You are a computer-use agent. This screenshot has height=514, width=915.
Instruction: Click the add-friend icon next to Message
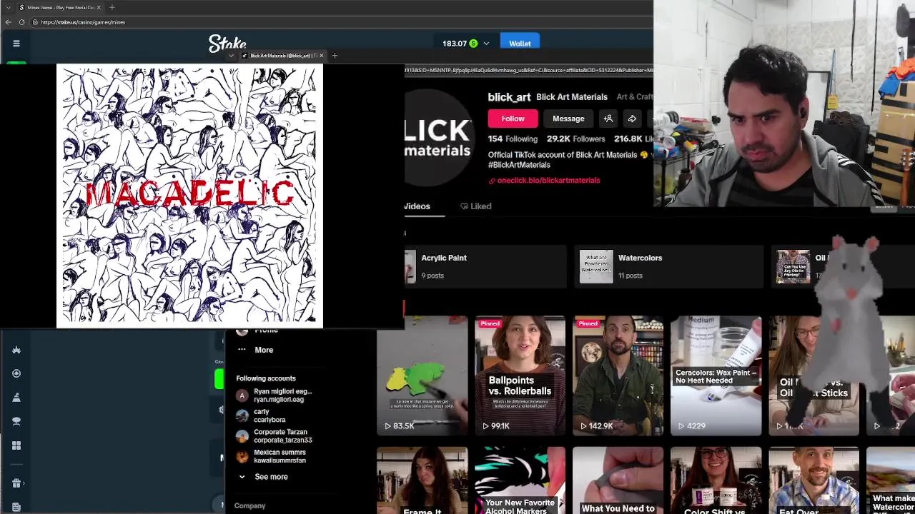[608, 119]
